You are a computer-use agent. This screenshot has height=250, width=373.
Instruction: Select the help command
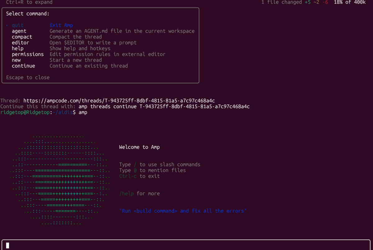(x=18, y=48)
